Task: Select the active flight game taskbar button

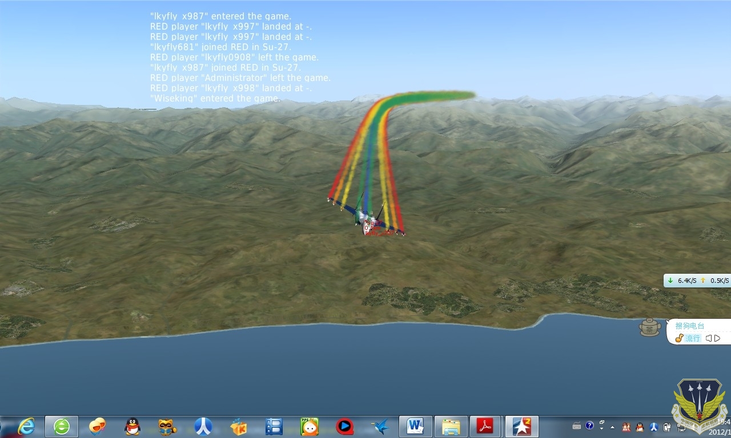Action: (522, 426)
